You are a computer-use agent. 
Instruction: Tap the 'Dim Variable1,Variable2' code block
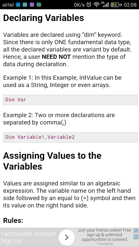[70, 137]
